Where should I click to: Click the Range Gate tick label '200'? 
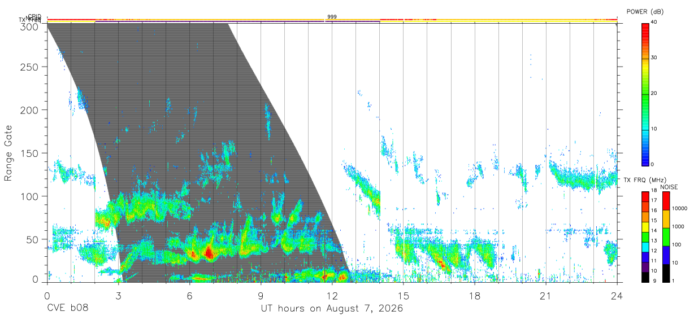click(x=30, y=109)
